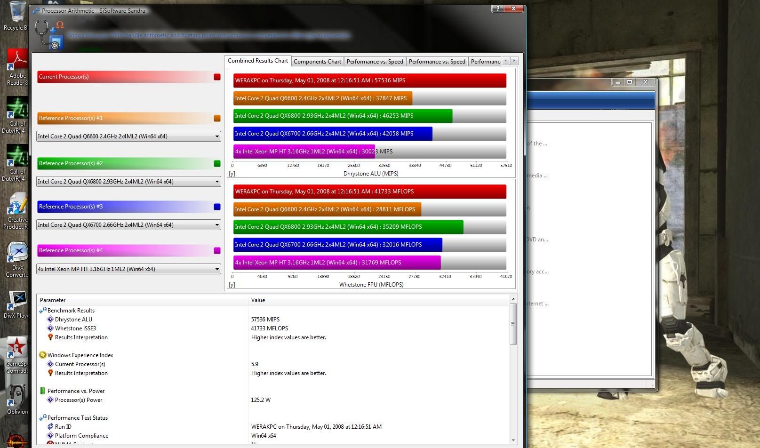Open GameSpy Comrade desktop icon
760x448 pixels.
tap(17, 355)
